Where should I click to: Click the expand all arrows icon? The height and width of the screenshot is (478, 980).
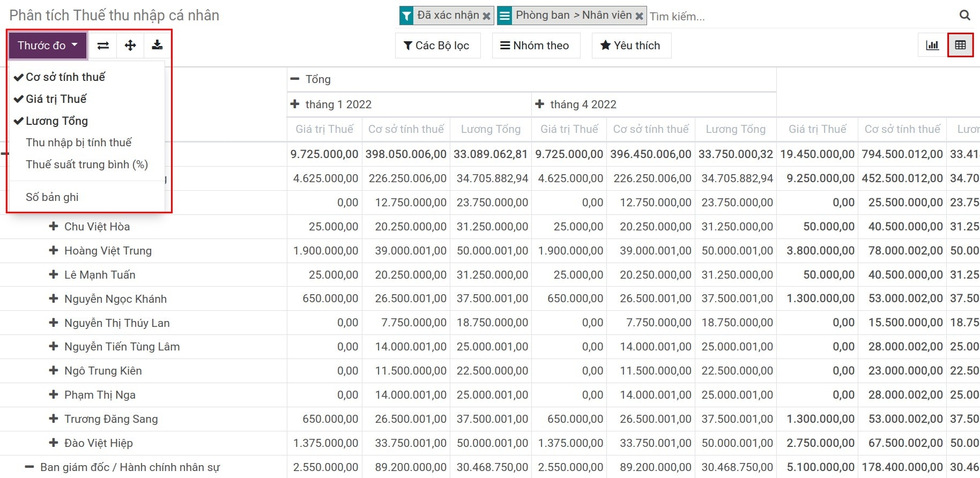pyautogui.click(x=130, y=46)
